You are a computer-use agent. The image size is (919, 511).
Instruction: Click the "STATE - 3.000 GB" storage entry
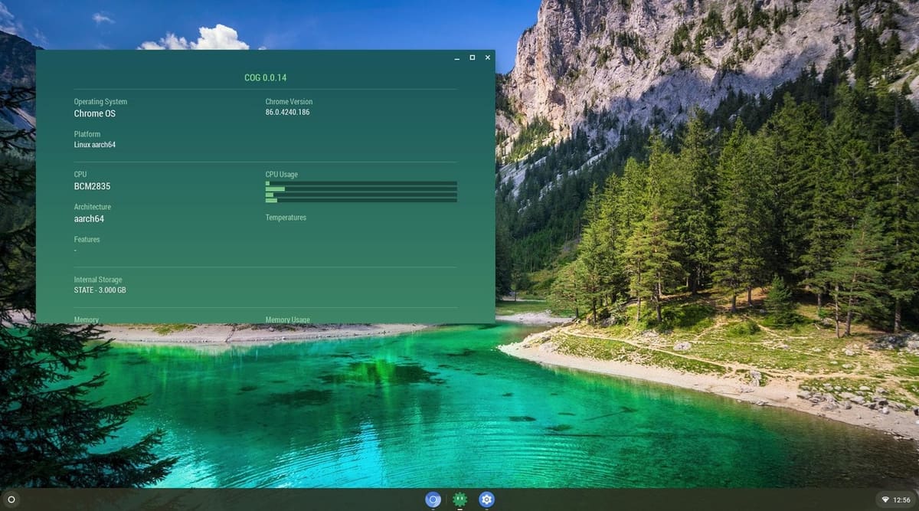pyautogui.click(x=100, y=290)
